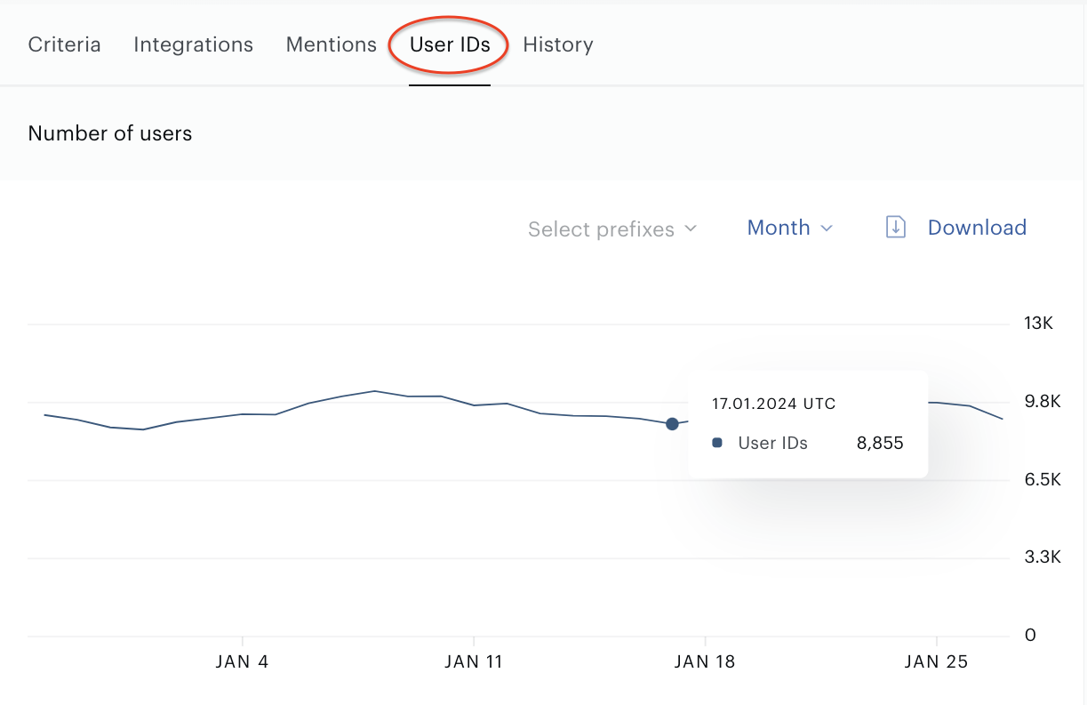1087x705 pixels.
Task: Switch to the Integrations tab
Action: point(193,44)
